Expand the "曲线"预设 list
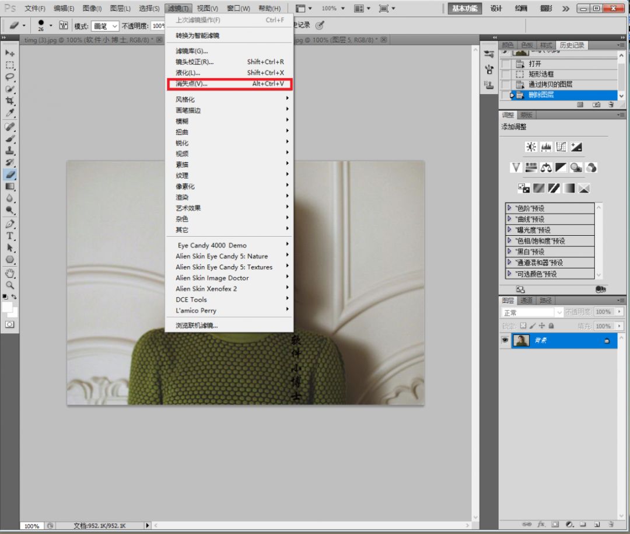Screen dimensions: 630x534 click(x=509, y=219)
